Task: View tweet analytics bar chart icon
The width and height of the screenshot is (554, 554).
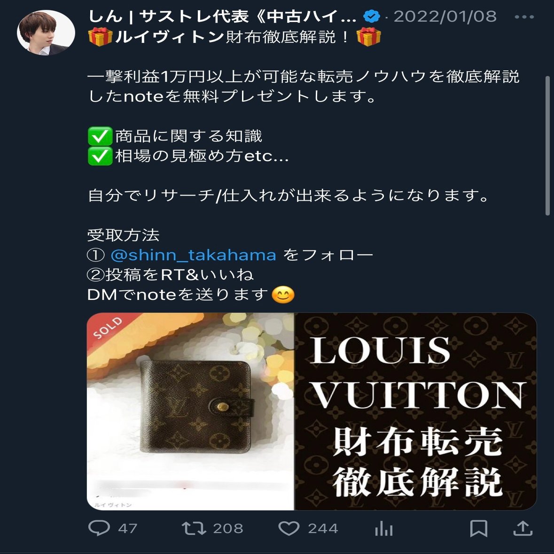Action: (384, 529)
